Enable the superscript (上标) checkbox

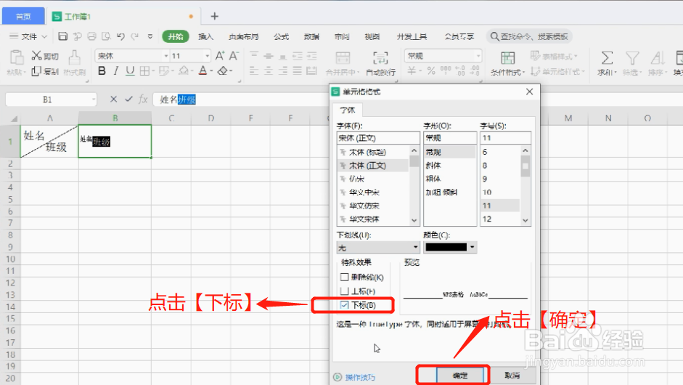click(344, 291)
